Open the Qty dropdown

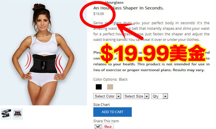tap(160, 96)
